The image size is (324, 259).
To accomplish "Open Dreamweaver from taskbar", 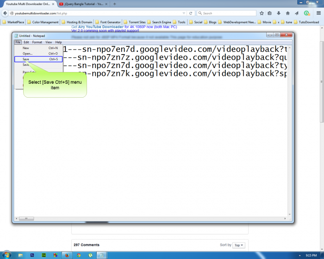I will 44,255.
